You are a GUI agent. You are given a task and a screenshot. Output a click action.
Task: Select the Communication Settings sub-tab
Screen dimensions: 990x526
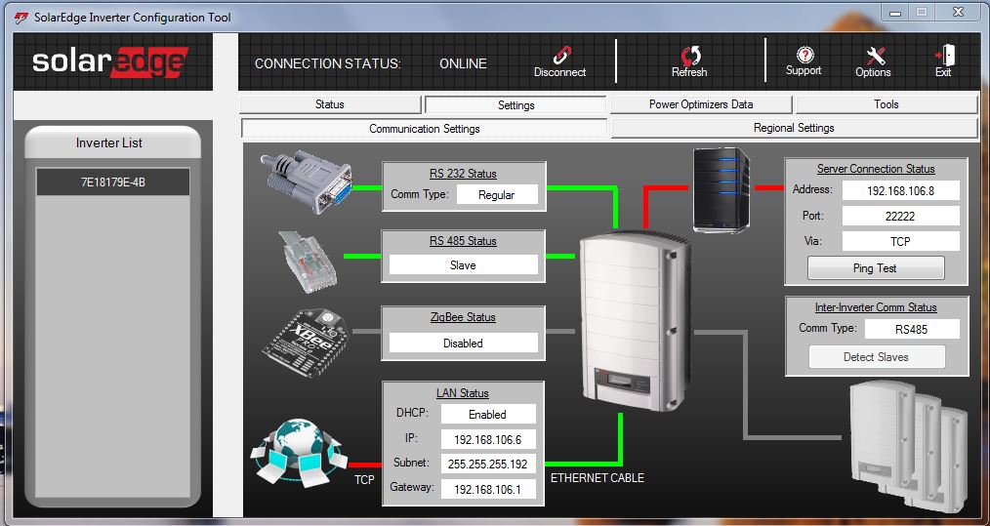(x=425, y=128)
